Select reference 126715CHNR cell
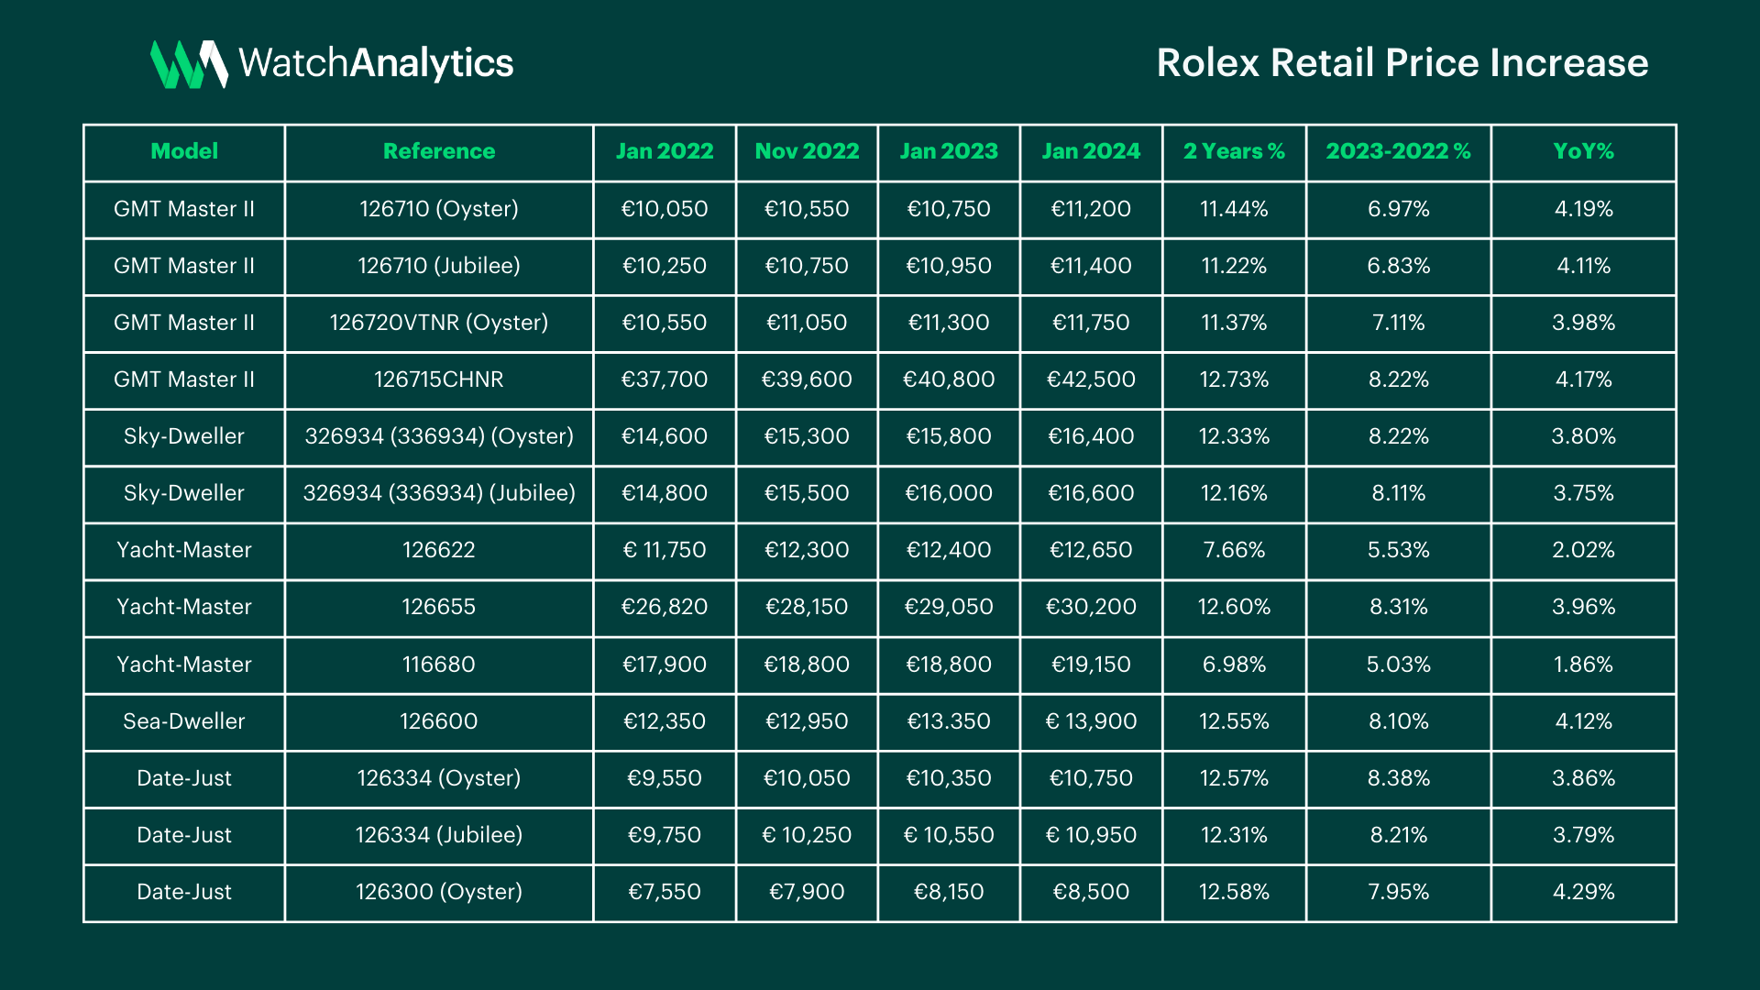Screen dimensions: 1760x990 (x=438, y=379)
